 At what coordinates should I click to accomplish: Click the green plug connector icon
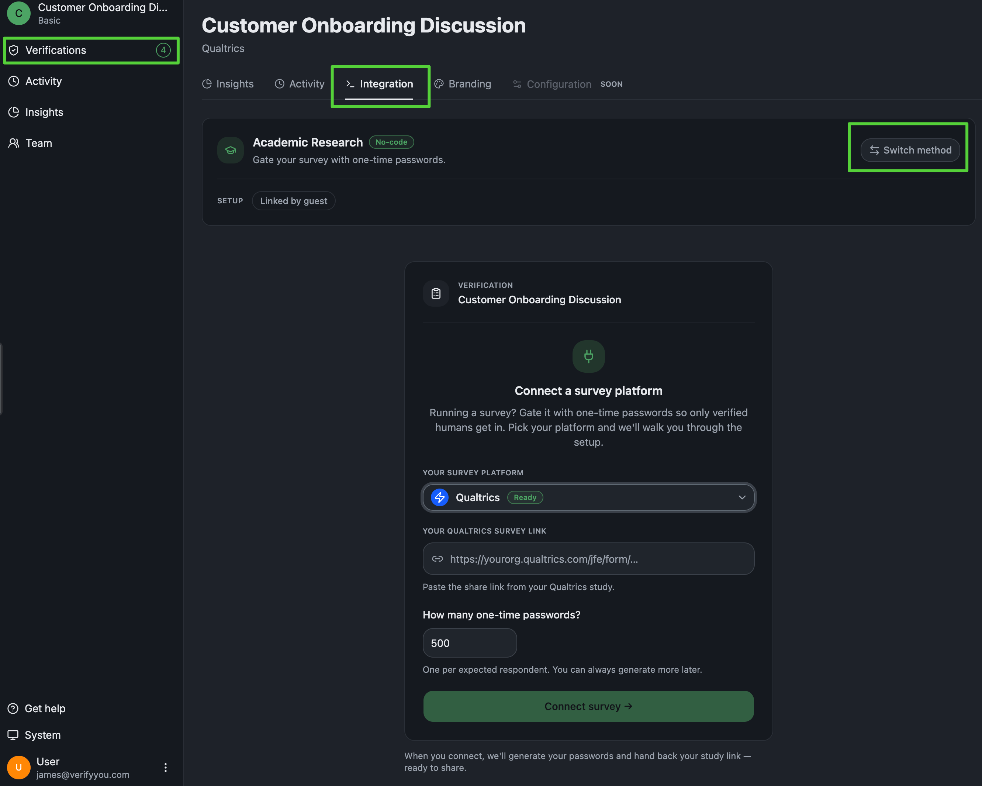[x=588, y=356]
